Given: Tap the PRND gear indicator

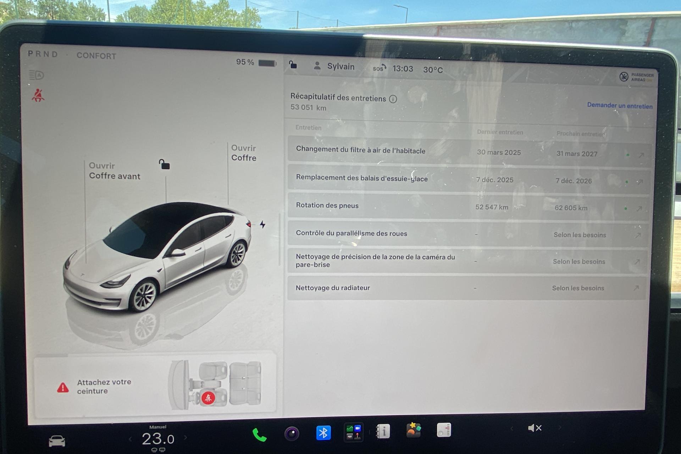Looking at the screenshot, I should (43, 54).
